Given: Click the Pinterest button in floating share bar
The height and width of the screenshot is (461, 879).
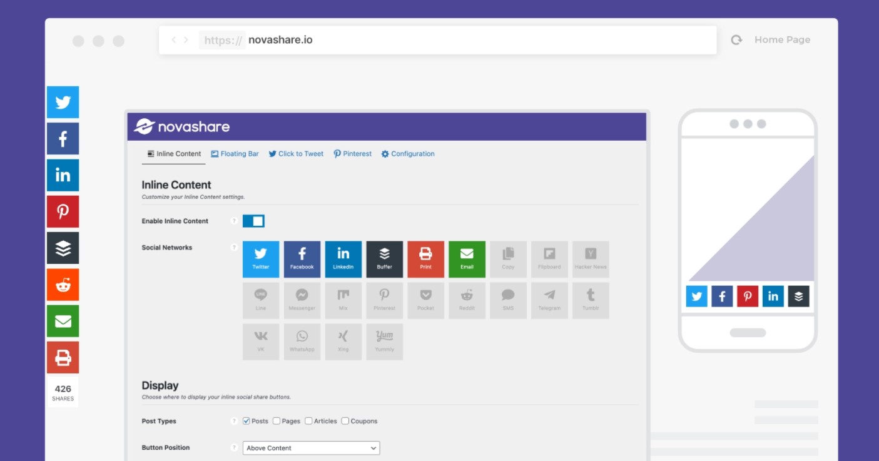Looking at the screenshot, I should (x=63, y=211).
